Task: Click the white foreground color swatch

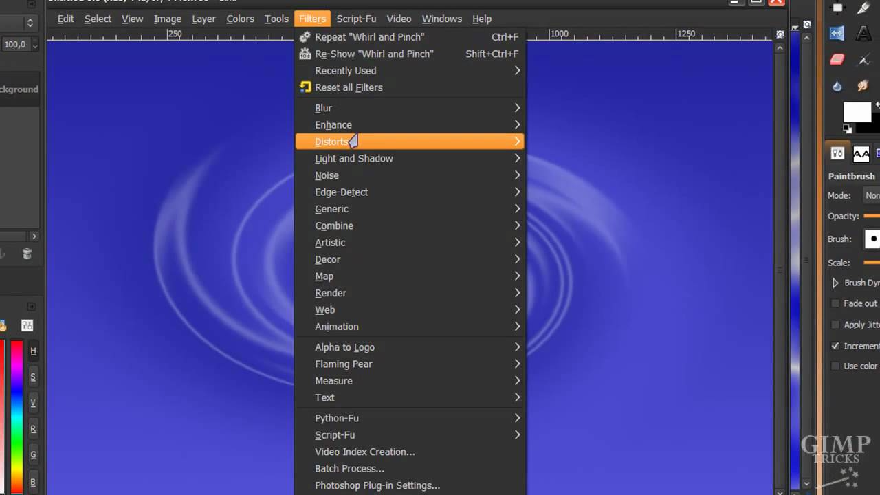Action: [857, 112]
